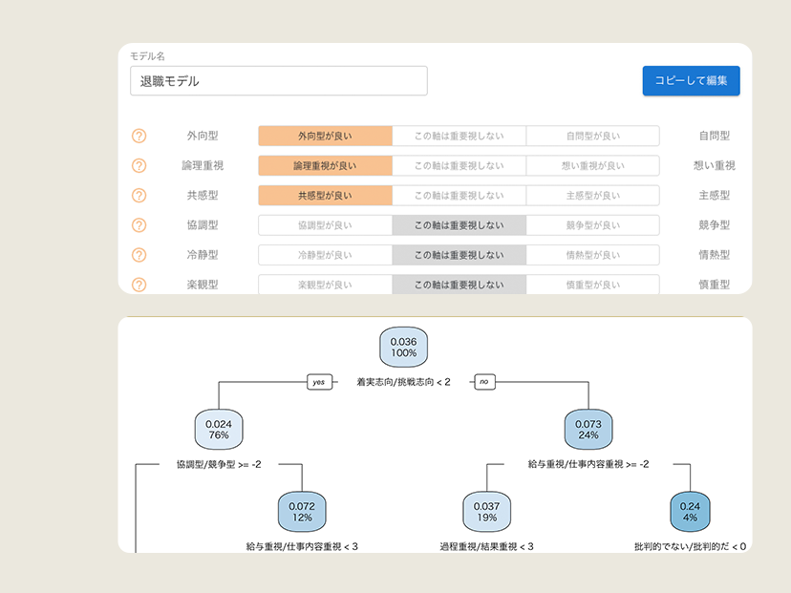This screenshot has height=593, width=791.
Task: Click the コピーして編集 button
Action: tap(691, 81)
